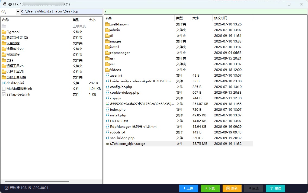Select the cookie-debug.php file name
Screen dimensions: 308x193
tap(124, 93)
